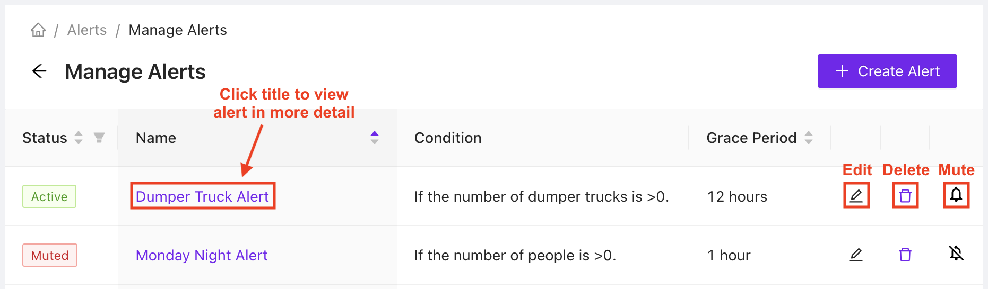Click the Active status badge
988x289 pixels.
click(49, 196)
